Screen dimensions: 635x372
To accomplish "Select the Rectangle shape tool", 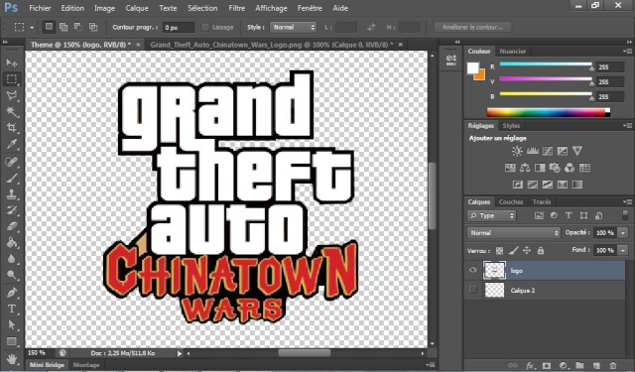I will [12, 341].
